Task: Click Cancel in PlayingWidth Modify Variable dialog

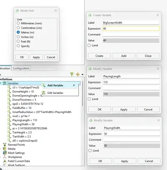Action: (x=149, y=161)
